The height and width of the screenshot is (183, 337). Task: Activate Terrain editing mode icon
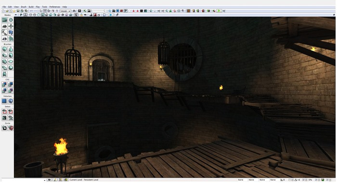[x=4, y=26]
